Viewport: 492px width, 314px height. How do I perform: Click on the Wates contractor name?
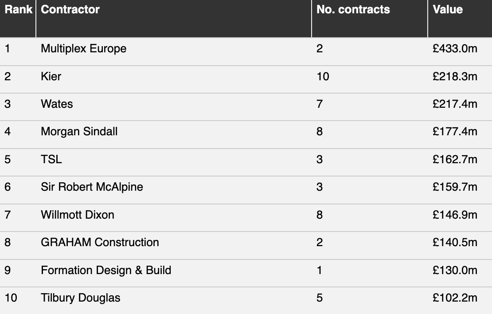(x=57, y=104)
